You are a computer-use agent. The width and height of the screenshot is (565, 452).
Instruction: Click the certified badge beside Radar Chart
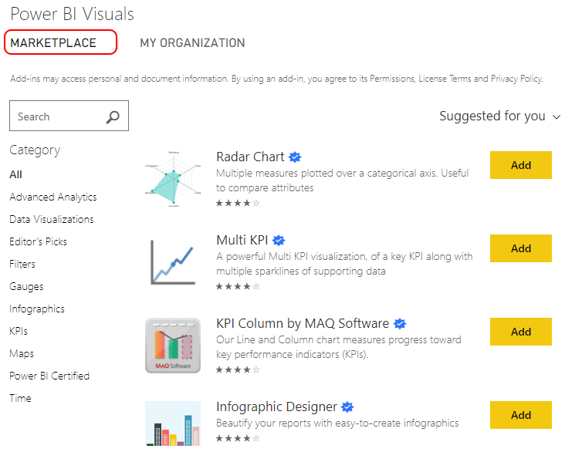295,157
